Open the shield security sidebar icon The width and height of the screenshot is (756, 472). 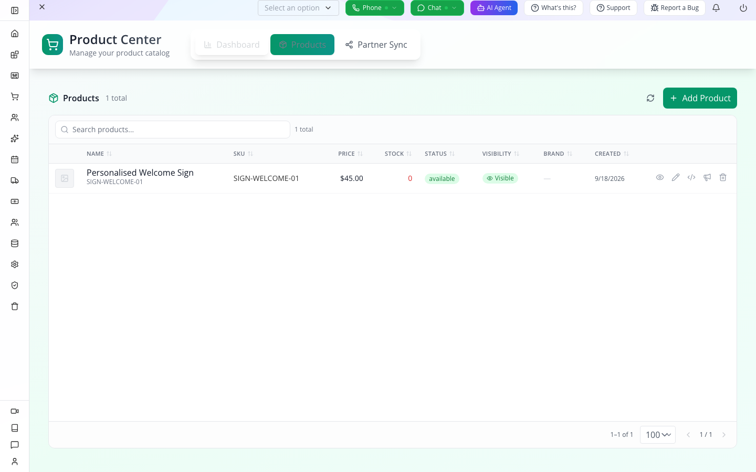click(x=15, y=285)
